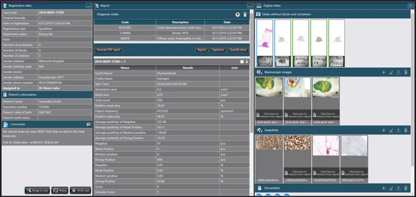Click Assign to user button

pos(37,191)
